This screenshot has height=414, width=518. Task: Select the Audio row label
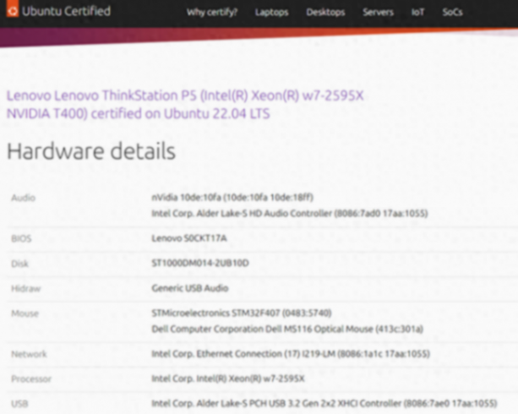pyautogui.click(x=23, y=198)
